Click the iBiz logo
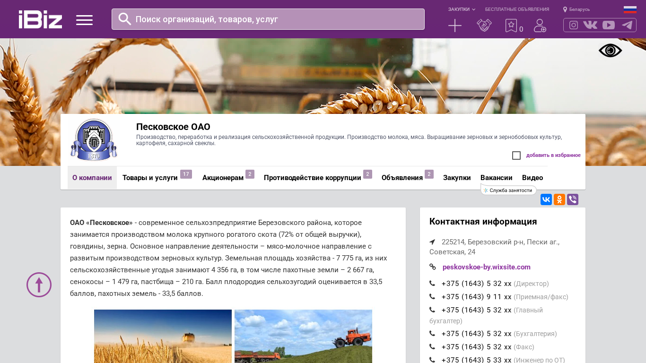The height and width of the screenshot is (363, 646). [x=40, y=19]
